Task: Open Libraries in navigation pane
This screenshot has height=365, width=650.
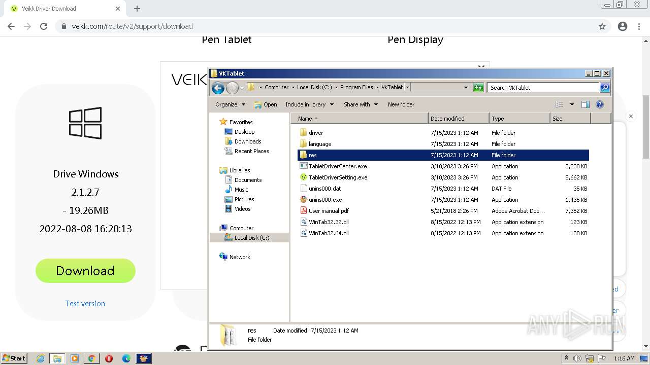Action: pyautogui.click(x=240, y=170)
